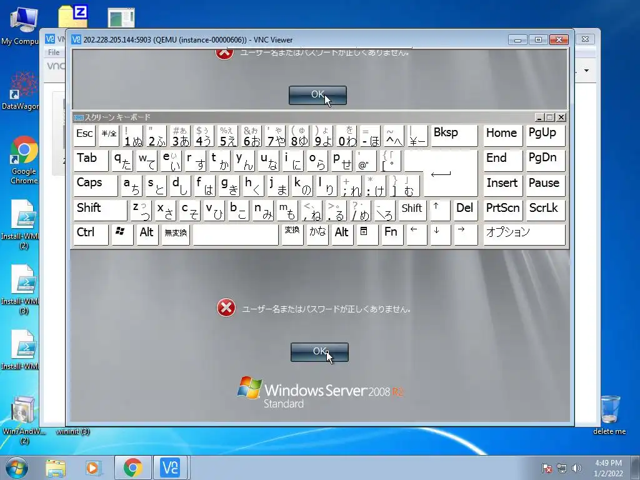Click the Tab key
The height and width of the screenshot is (480, 640).
tap(91, 161)
